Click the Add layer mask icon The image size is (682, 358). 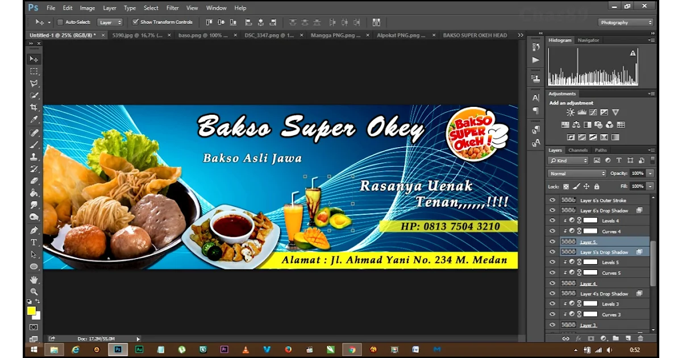[x=590, y=338]
